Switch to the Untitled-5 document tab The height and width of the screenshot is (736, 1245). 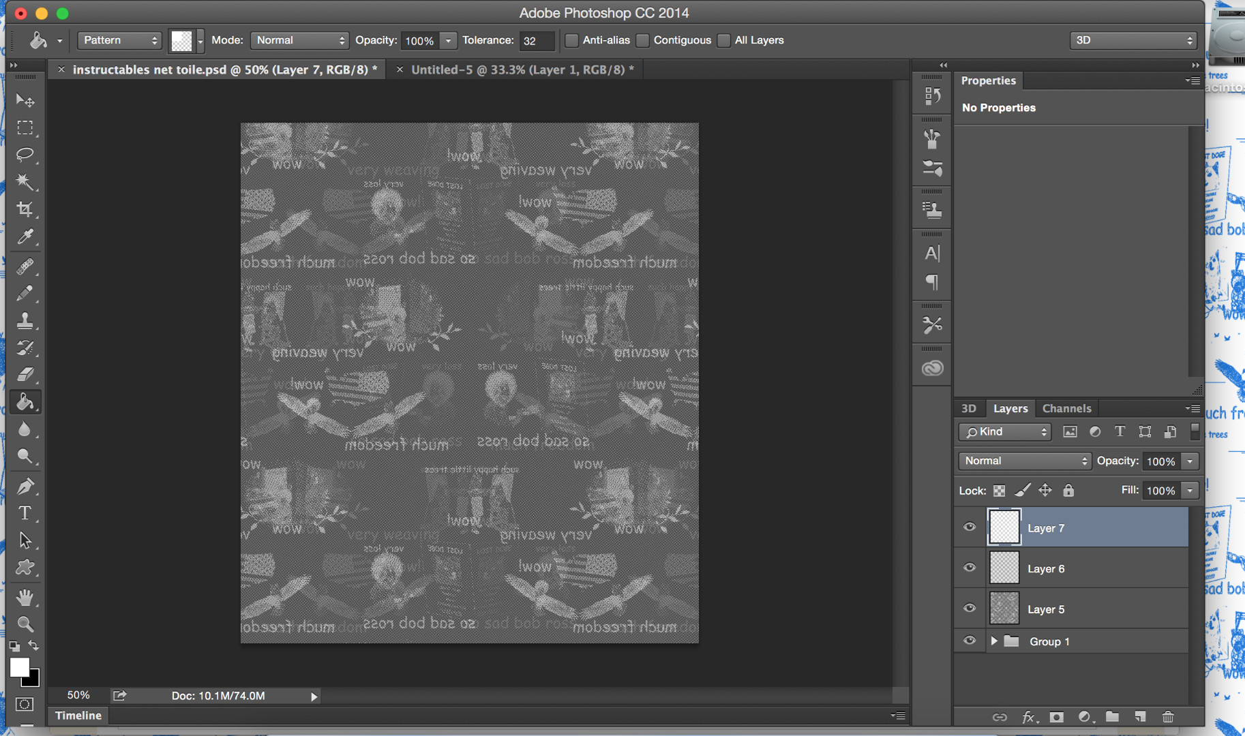[x=522, y=70]
